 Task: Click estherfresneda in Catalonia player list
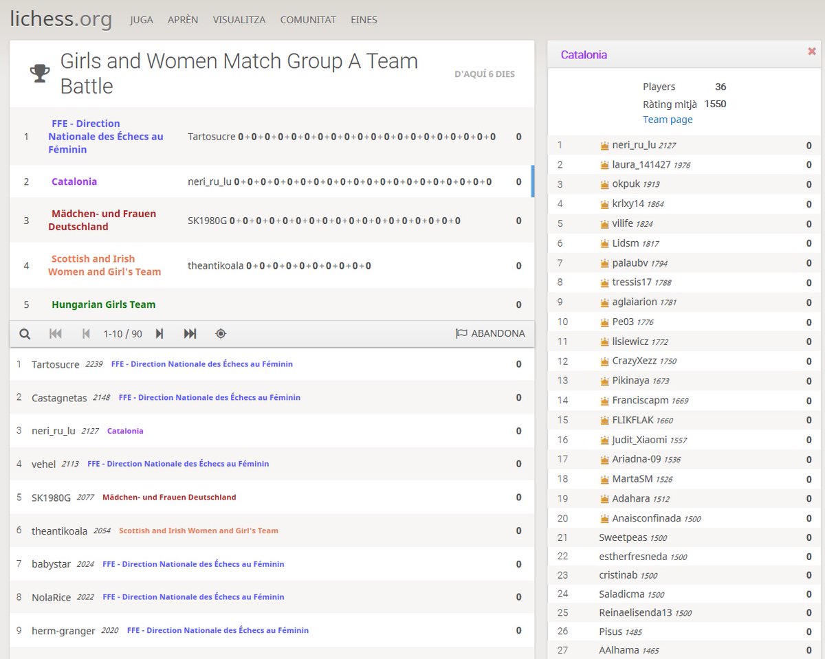[633, 557]
